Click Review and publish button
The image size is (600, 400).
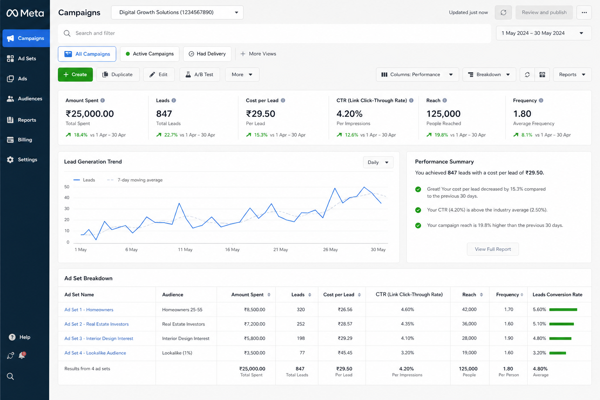[544, 12]
